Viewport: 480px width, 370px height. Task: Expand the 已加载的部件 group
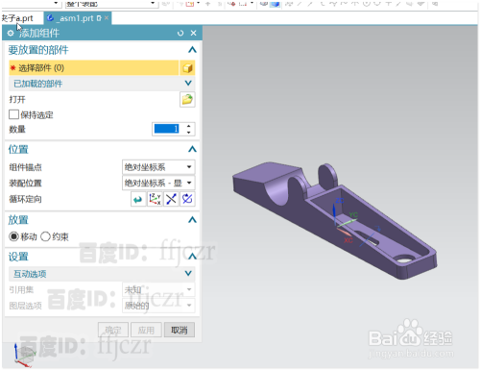point(188,84)
